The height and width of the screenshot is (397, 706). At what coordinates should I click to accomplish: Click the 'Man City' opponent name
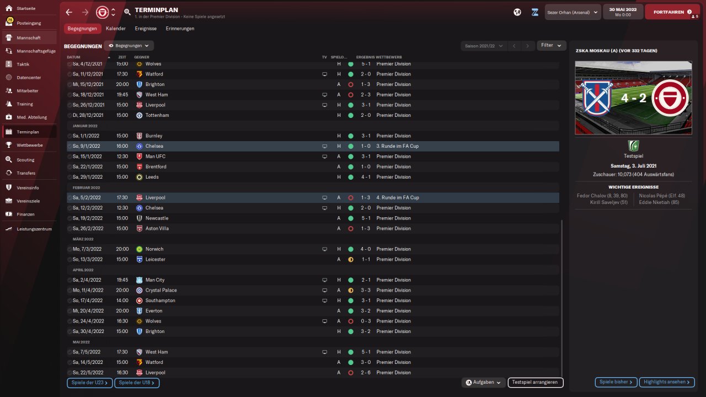[x=155, y=280]
